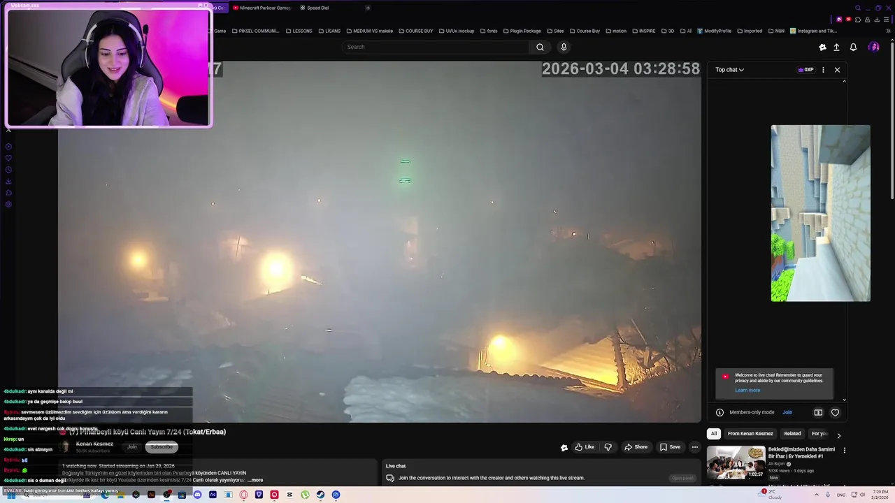Show more filter chips with arrow
Viewport: 895px width, 503px height.
point(839,435)
